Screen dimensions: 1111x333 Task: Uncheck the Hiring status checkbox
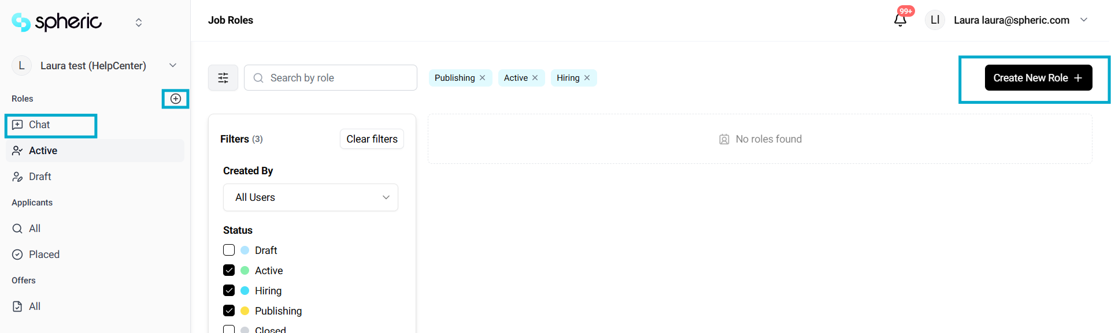(229, 291)
